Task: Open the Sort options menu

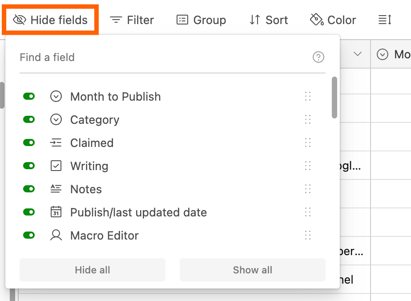Action: pos(268,20)
